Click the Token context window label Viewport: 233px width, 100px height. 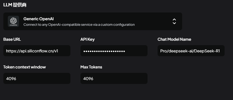(25, 67)
